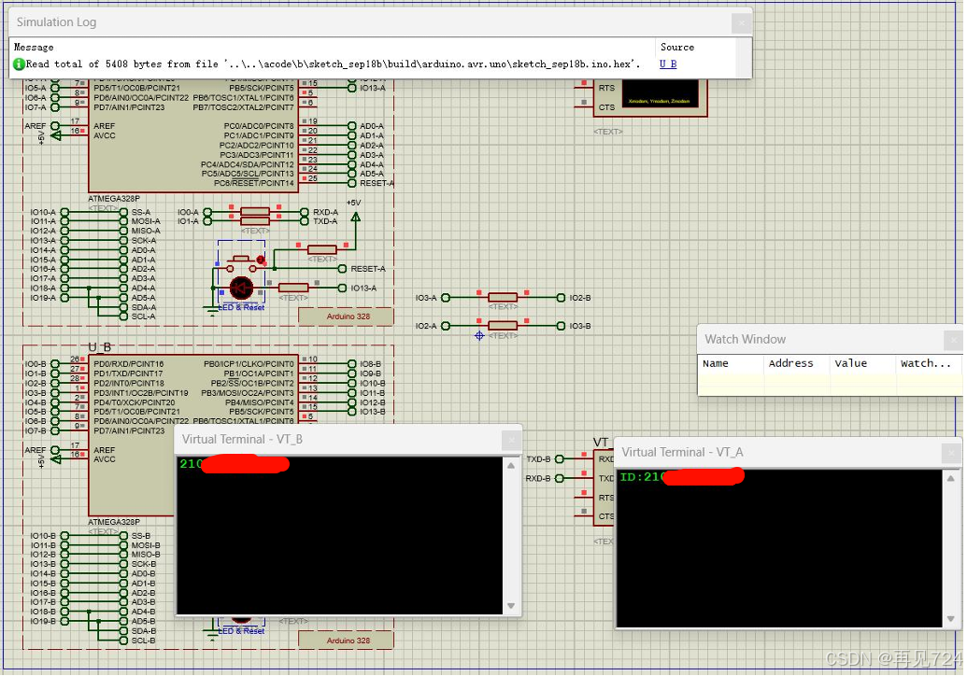967x676 pixels.
Task: Click the Message column header in Simulation Log
Action: (x=34, y=48)
